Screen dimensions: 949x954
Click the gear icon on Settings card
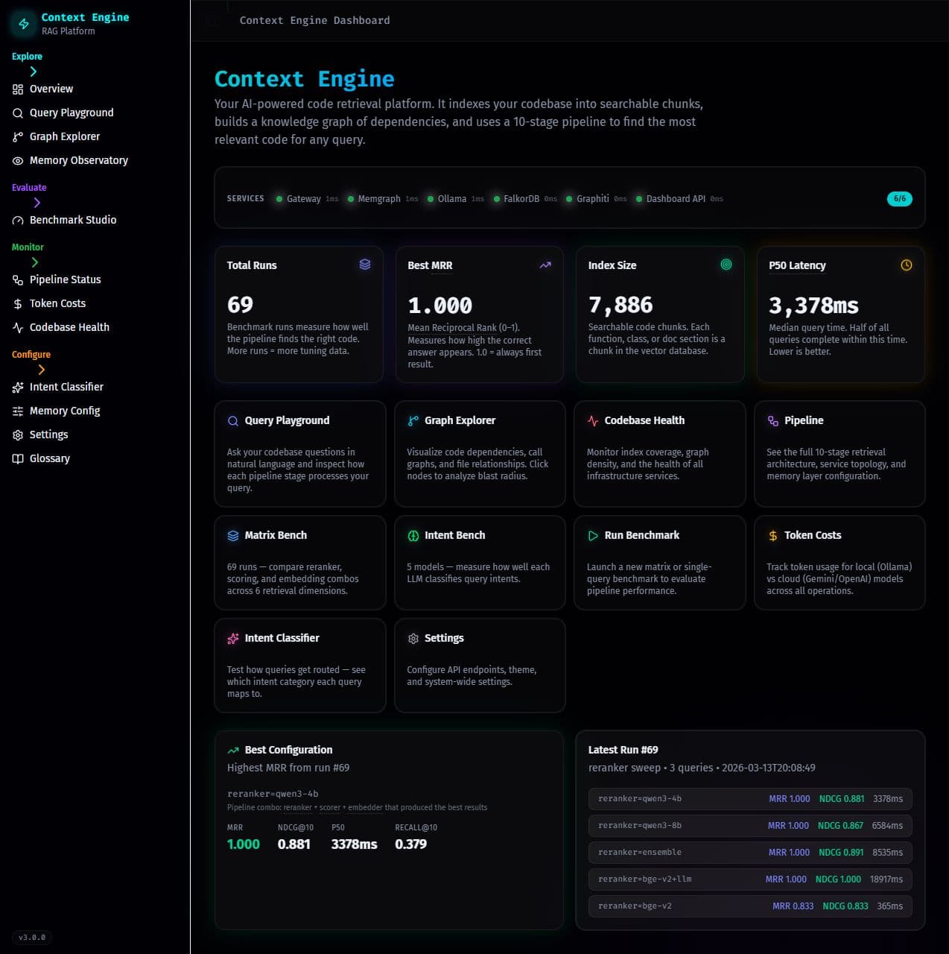[x=413, y=639]
